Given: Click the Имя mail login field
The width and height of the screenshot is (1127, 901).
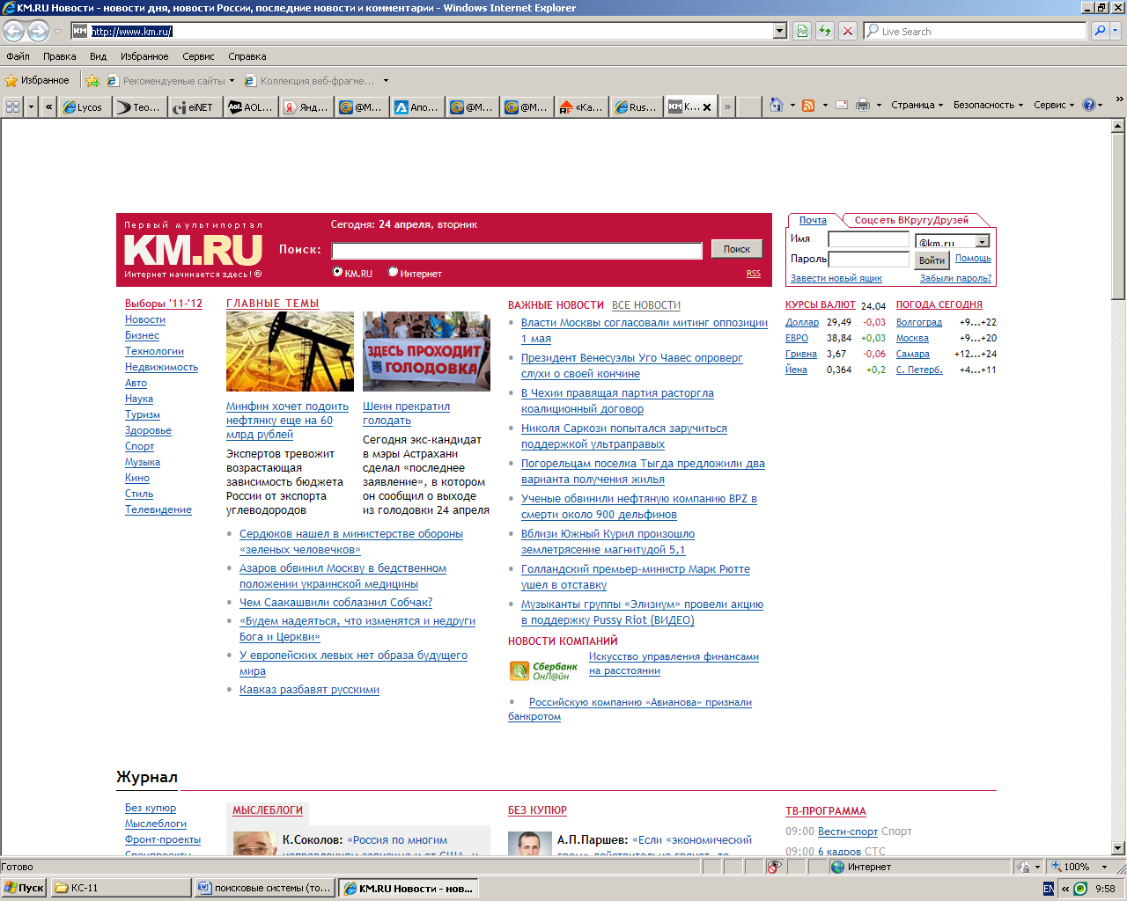Looking at the screenshot, I should coord(868,239).
